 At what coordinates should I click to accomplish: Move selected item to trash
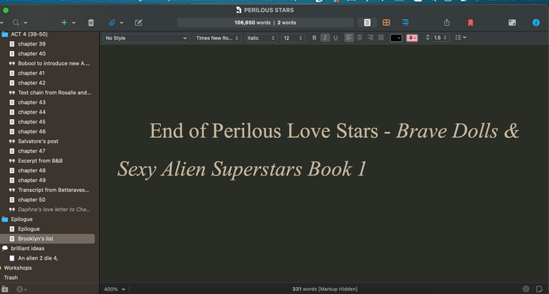(x=91, y=23)
